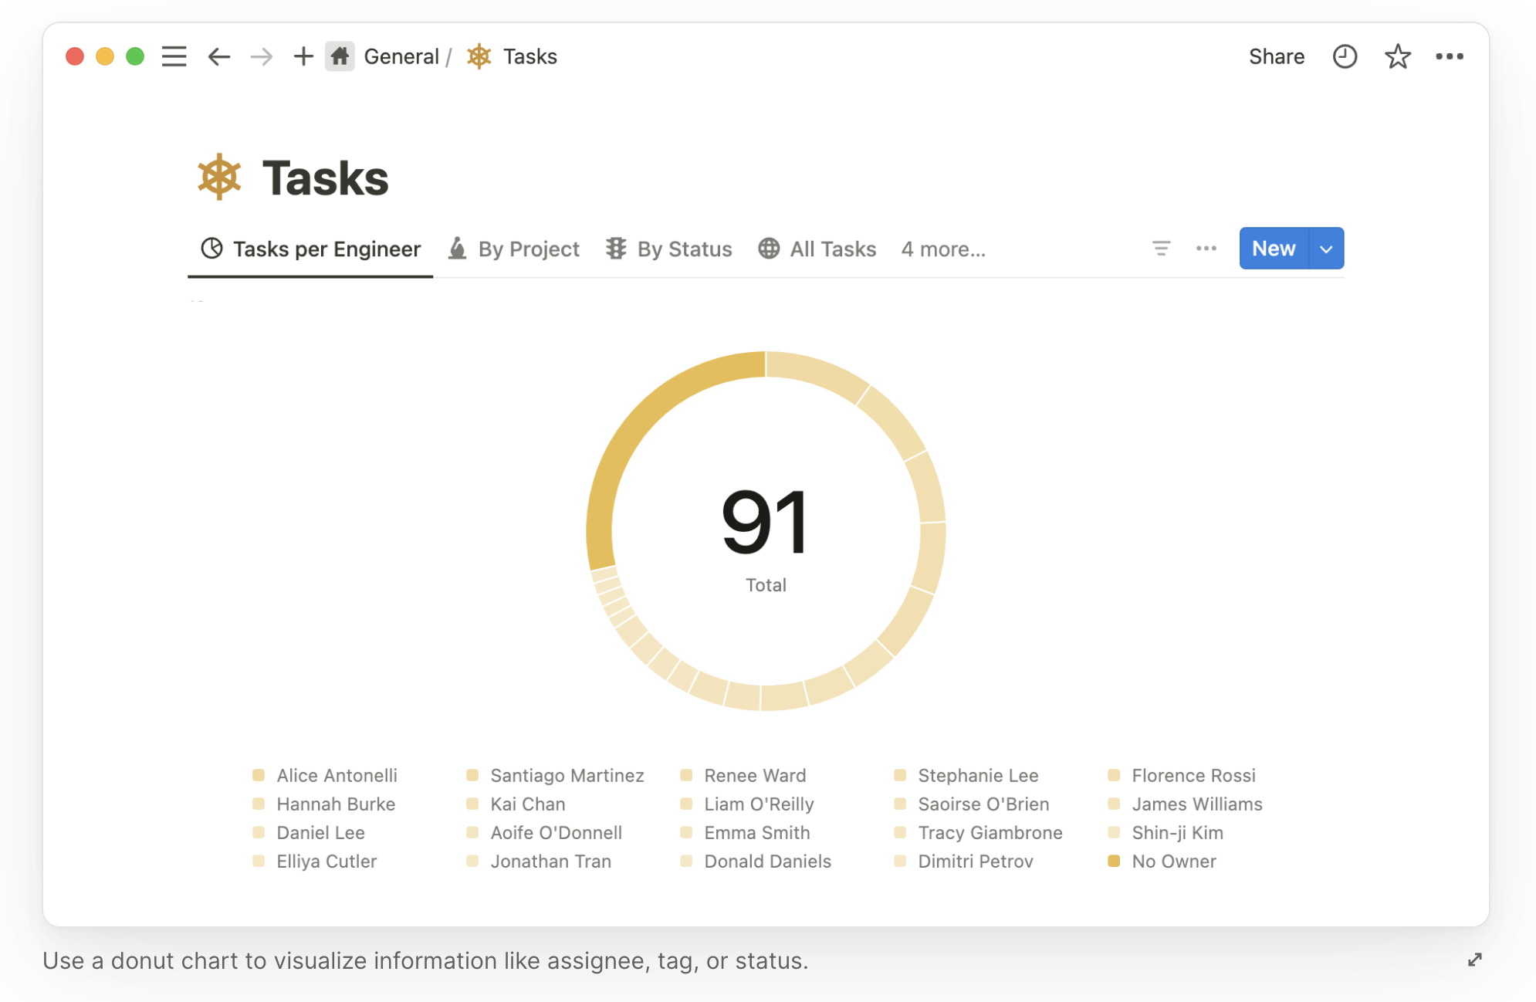Image resolution: width=1536 pixels, height=1002 pixels.
Task: Switch to the By Project tab
Action: (514, 249)
